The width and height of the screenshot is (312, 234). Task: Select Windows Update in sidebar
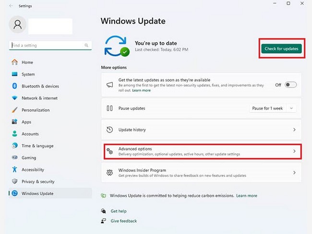pyautogui.click(x=50, y=193)
